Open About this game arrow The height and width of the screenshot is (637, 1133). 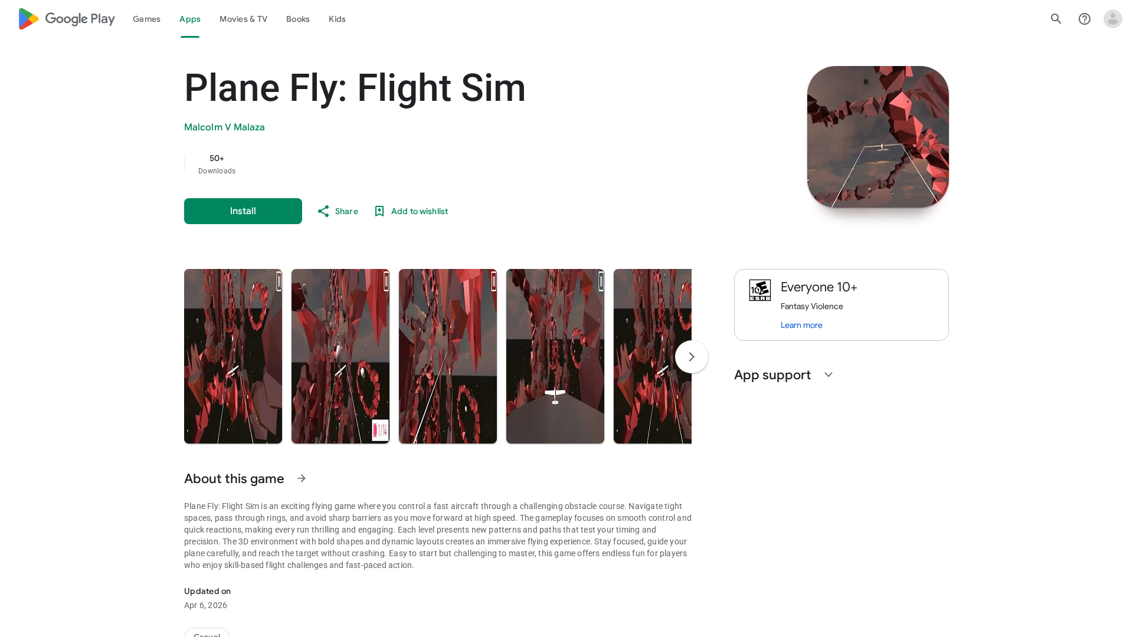[x=302, y=478]
